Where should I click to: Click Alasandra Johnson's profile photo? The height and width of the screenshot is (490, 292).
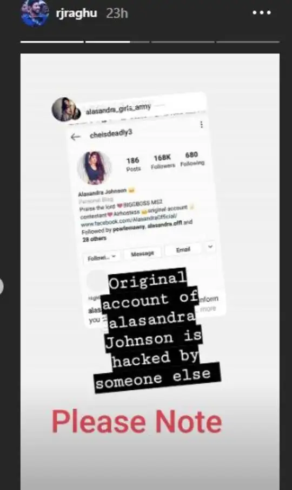tap(94, 168)
